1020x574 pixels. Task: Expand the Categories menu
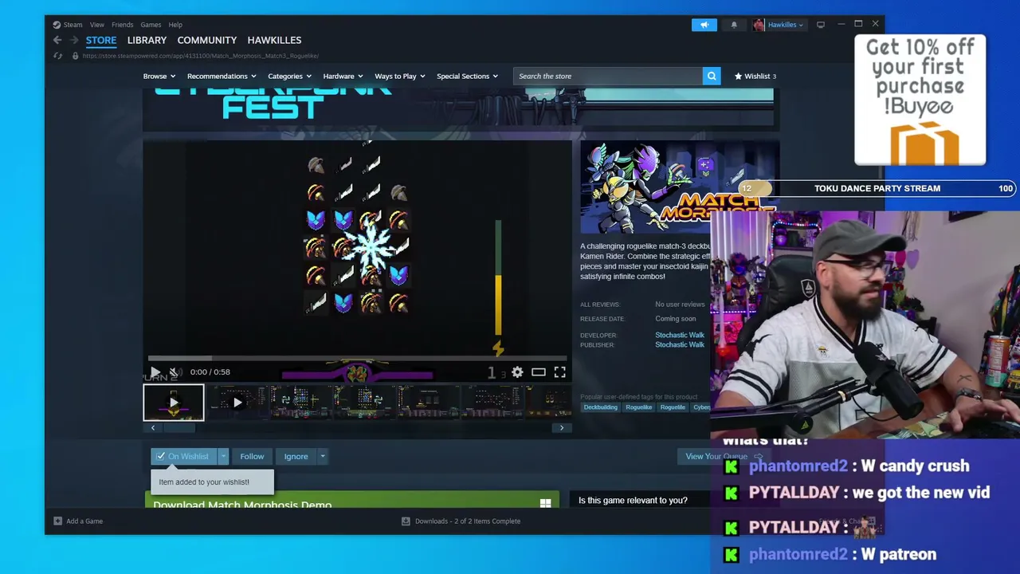(x=290, y=77)
